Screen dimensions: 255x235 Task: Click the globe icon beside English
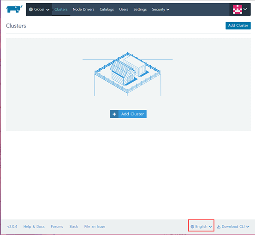[x=192, y=227]
